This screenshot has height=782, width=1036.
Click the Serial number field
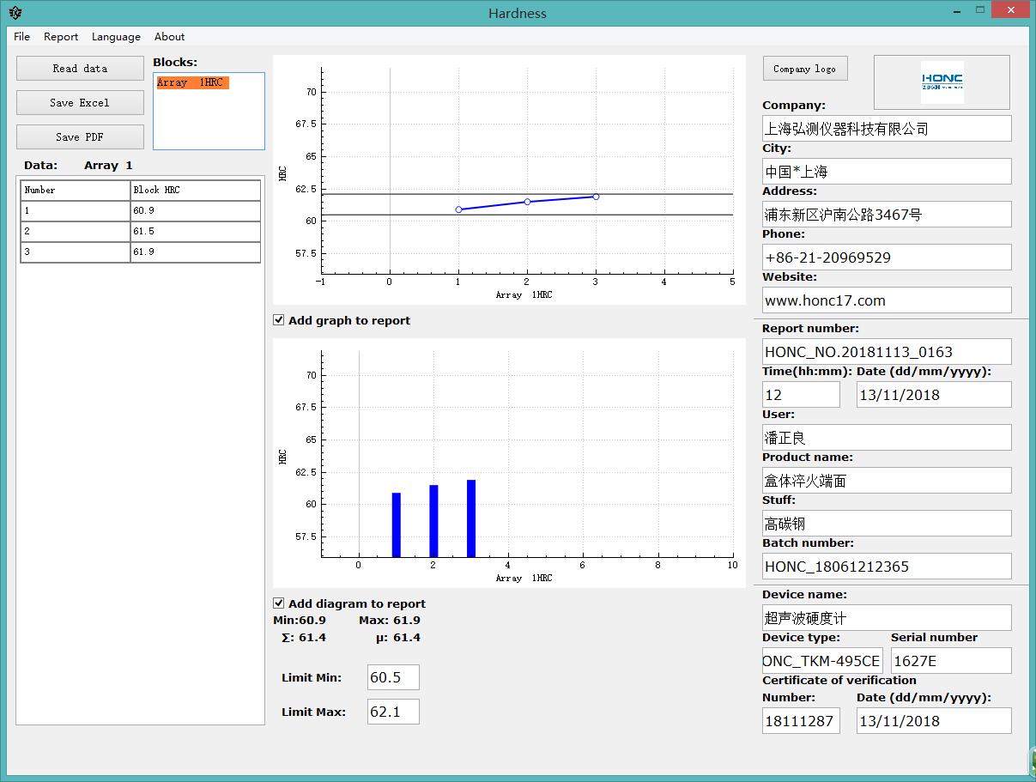[x=951, y=661]
